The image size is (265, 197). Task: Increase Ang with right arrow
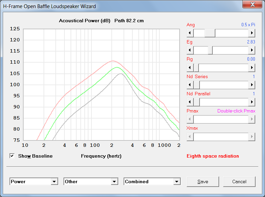click(251, 33)
